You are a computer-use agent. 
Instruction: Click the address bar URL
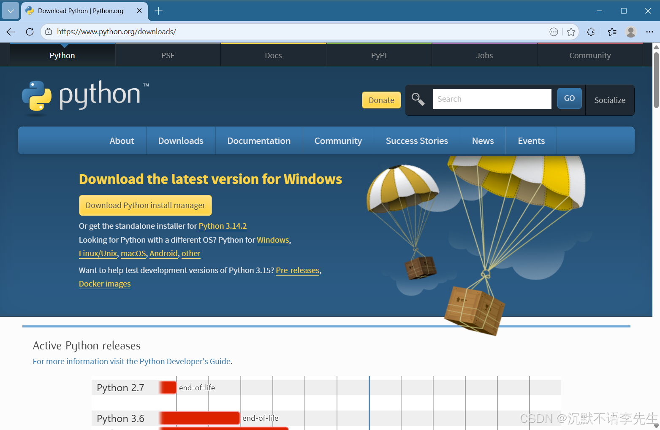click(117, 32)
